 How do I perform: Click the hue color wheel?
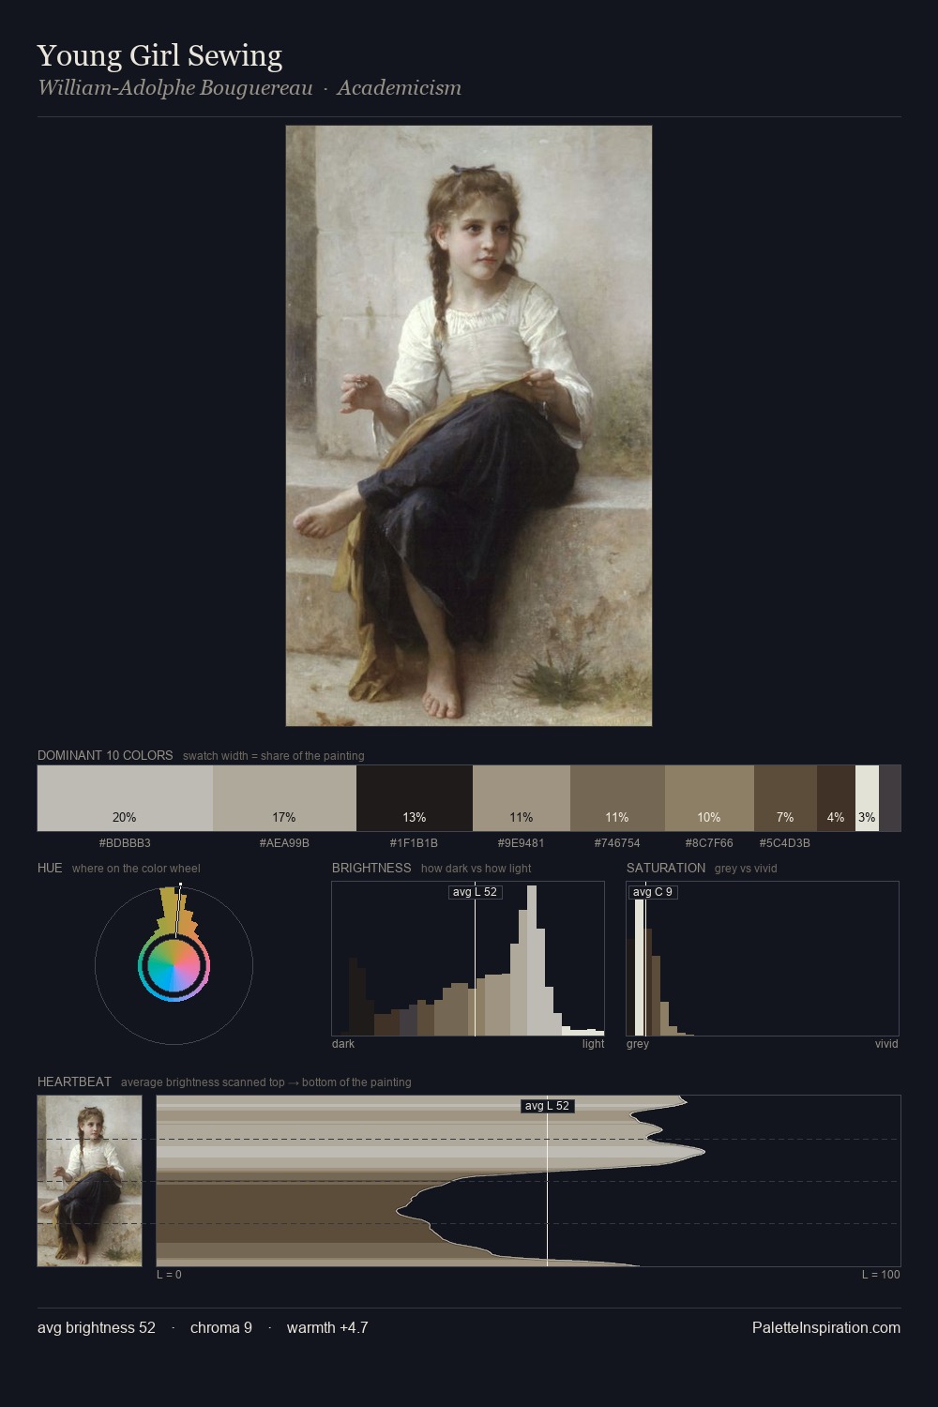click(174, 965)
